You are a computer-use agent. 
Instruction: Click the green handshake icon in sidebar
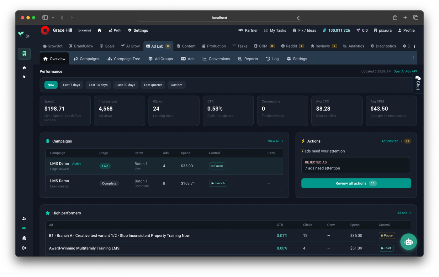click(24, 228)
